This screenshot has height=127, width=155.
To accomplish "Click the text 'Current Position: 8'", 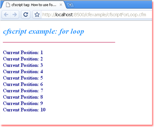I will 23,97.
